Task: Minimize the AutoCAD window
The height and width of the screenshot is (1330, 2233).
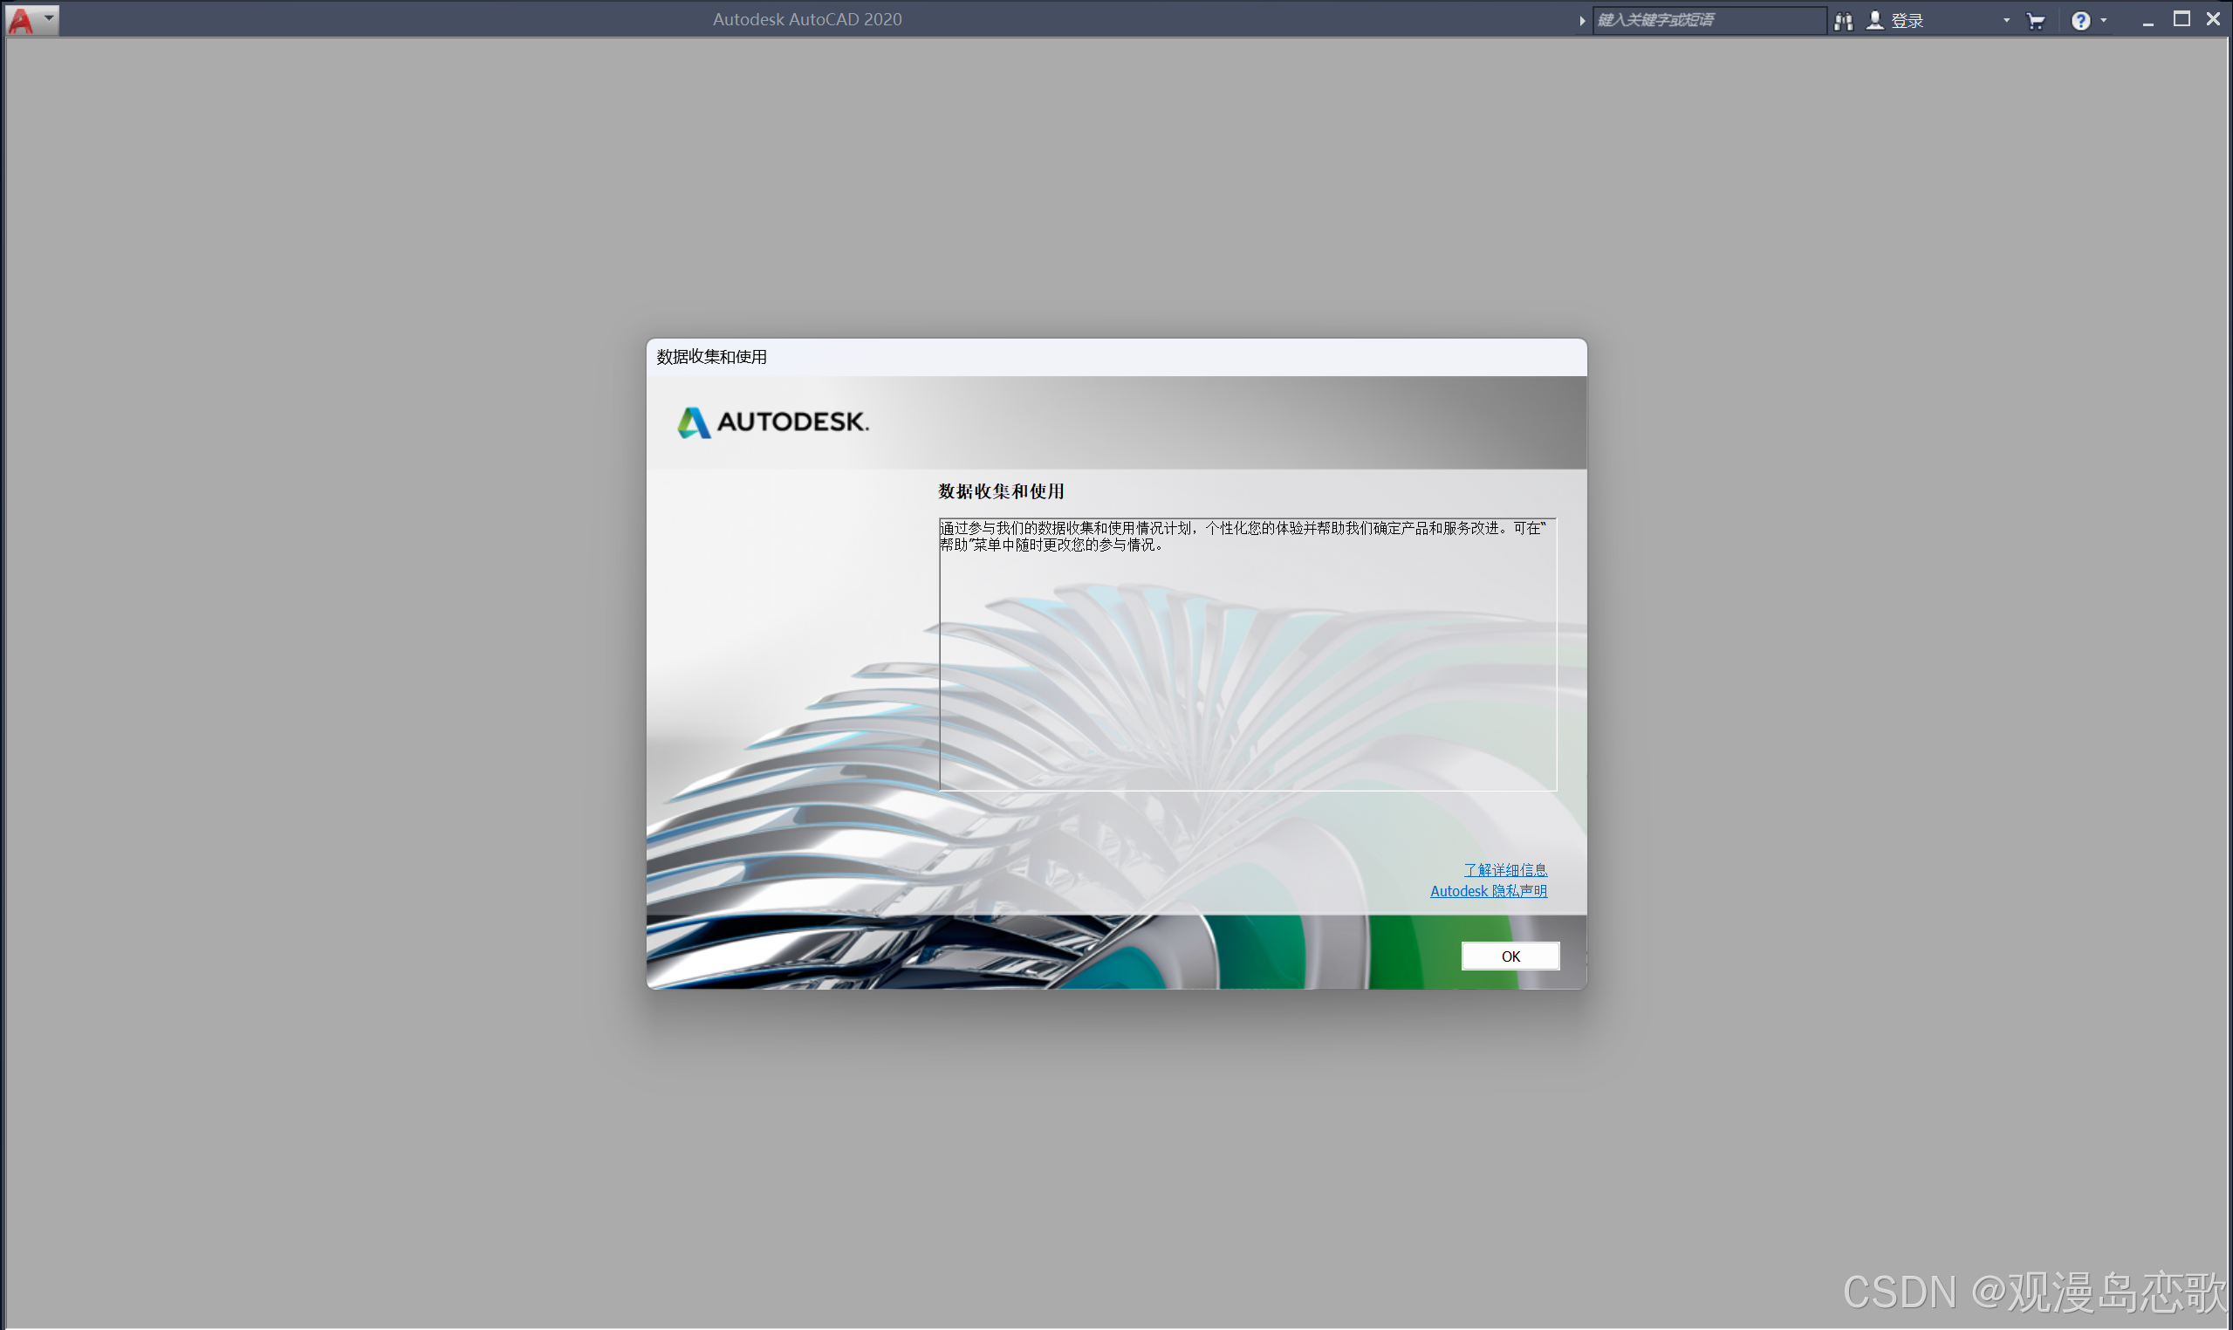Action: [x=2147, y=21]
